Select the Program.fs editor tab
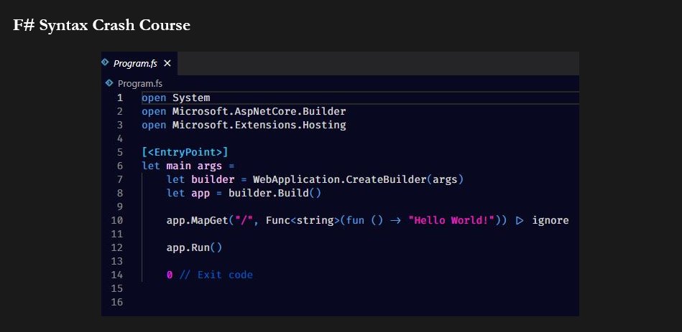 click(139, 63)
